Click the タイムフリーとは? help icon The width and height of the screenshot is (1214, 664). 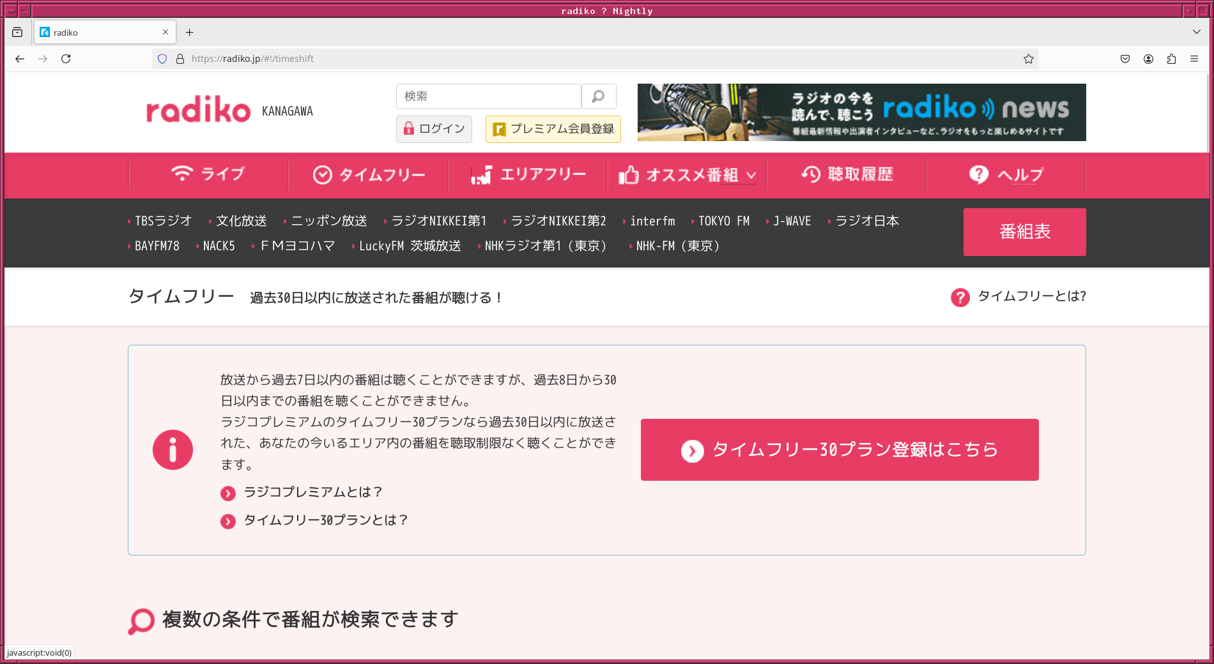pos(960,298)
